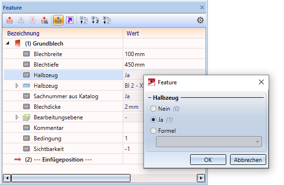The image size is (284, 185).
Task: Click the fourth red toolbar icon with magnifier
Action: 44,20
